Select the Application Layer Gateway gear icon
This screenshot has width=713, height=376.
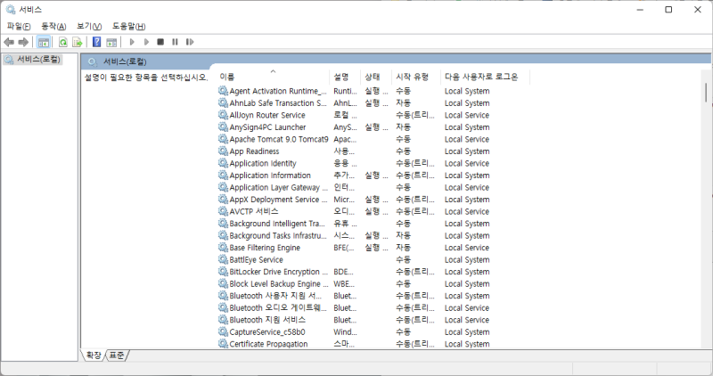(223, 187)
